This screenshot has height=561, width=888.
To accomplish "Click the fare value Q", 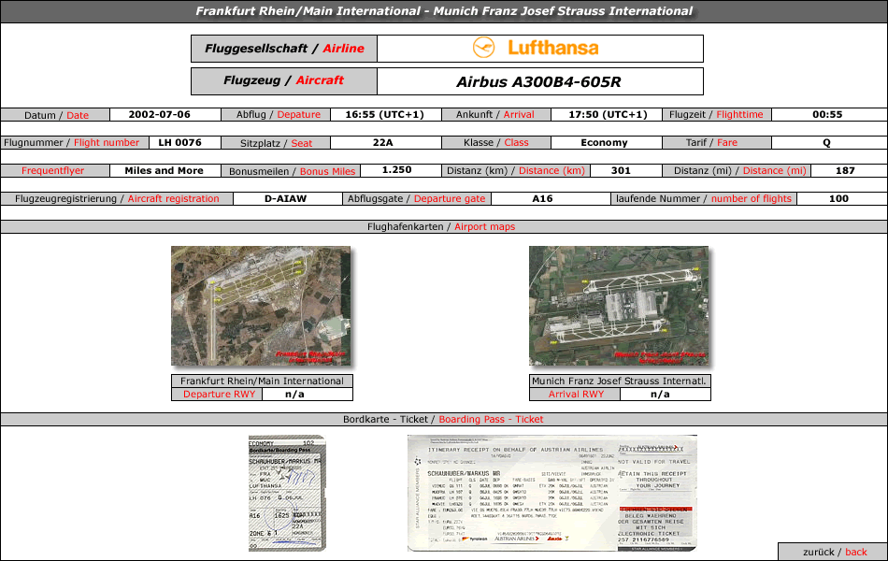I will pos(827,143).
